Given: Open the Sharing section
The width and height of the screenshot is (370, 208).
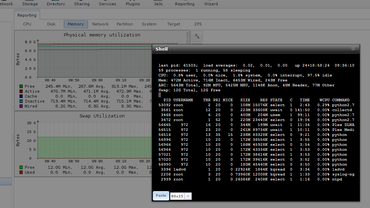Looking at the screenshot, I should pyautogui.click(x=82, y=4).
